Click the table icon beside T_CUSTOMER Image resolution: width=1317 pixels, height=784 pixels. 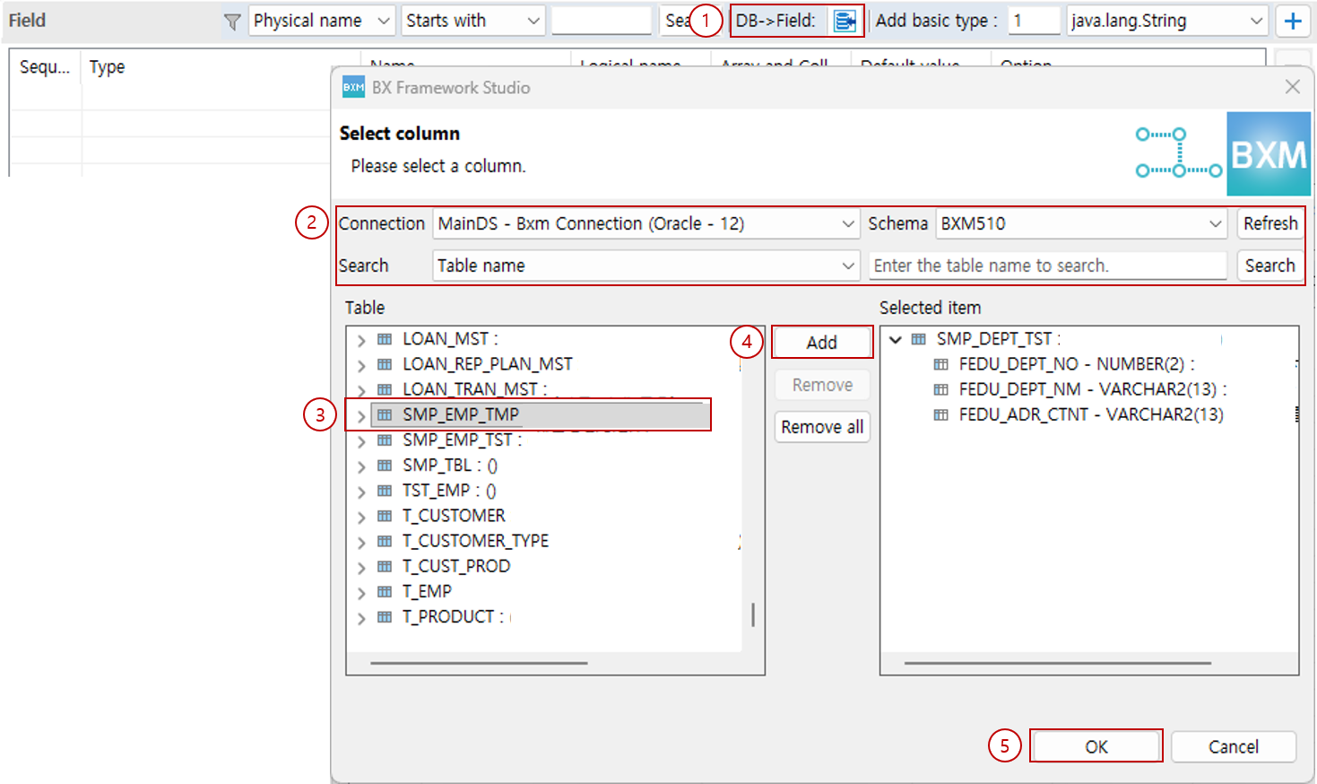pos(384,515)
